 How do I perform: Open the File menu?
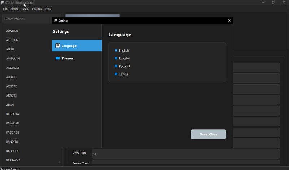tap(5, 9)
